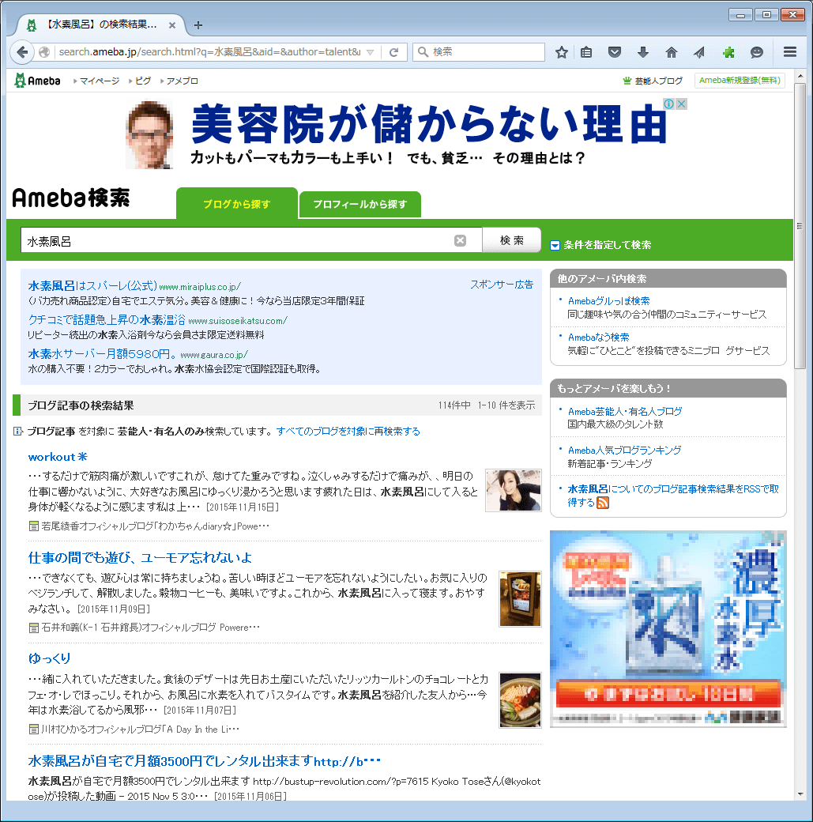Image resolution: width=813 pixels, height=822 pixels.
Task: Go to the home page icon
Action: tap(671, 52)
